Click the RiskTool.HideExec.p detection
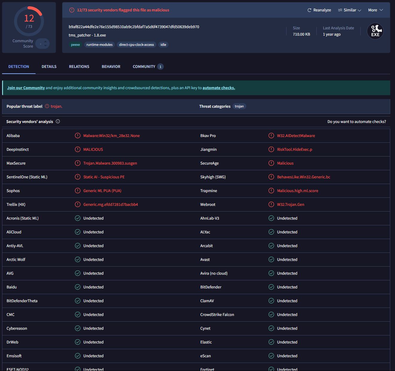This screenshot has width=395, height=371. pos(295,150)
